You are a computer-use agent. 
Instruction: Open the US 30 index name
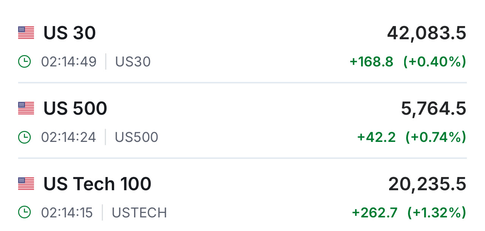(x=70, y=33)
